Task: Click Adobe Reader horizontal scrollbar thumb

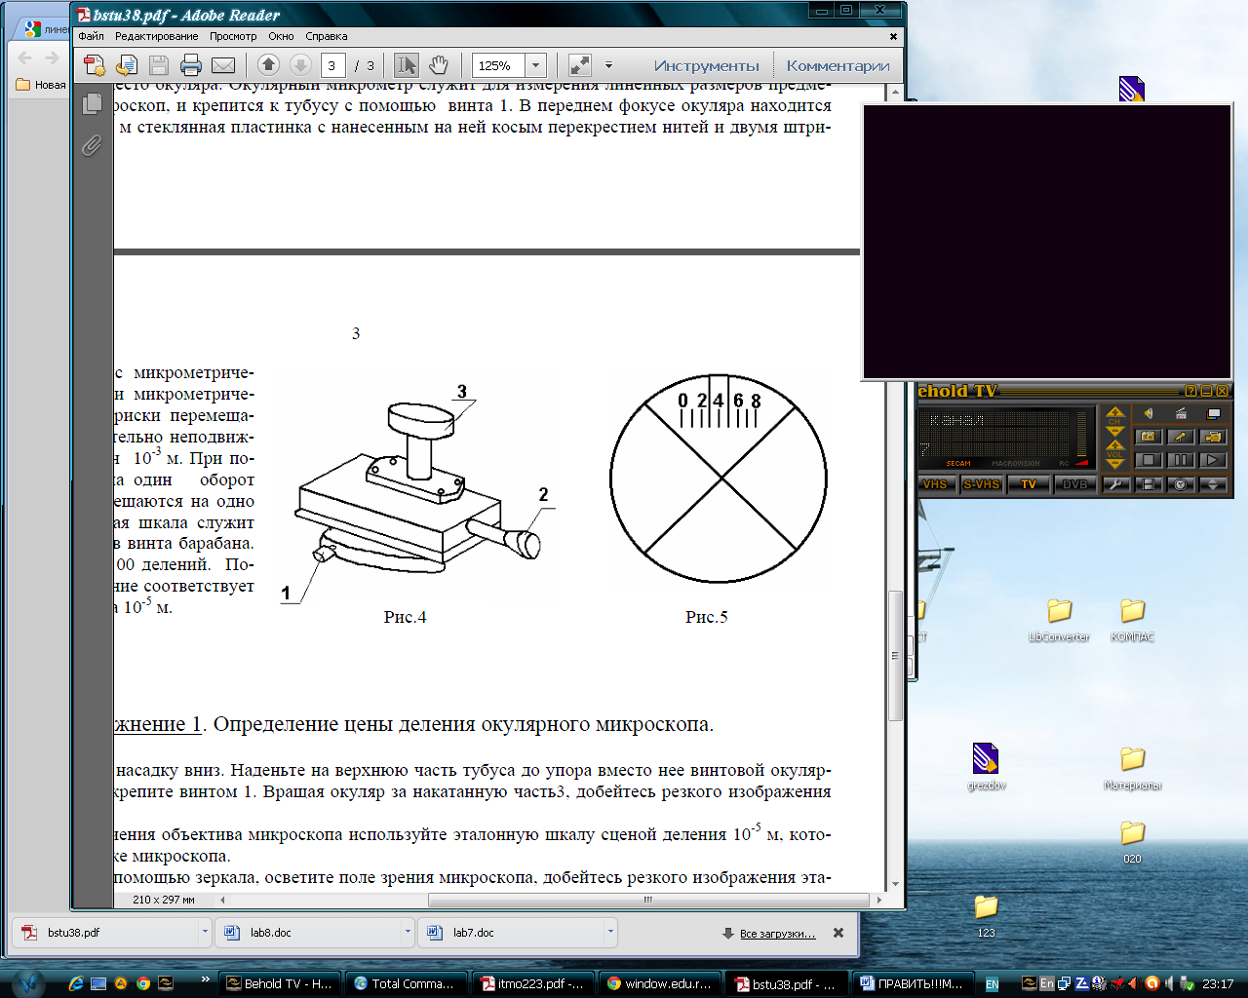Action: click(647, 900)
